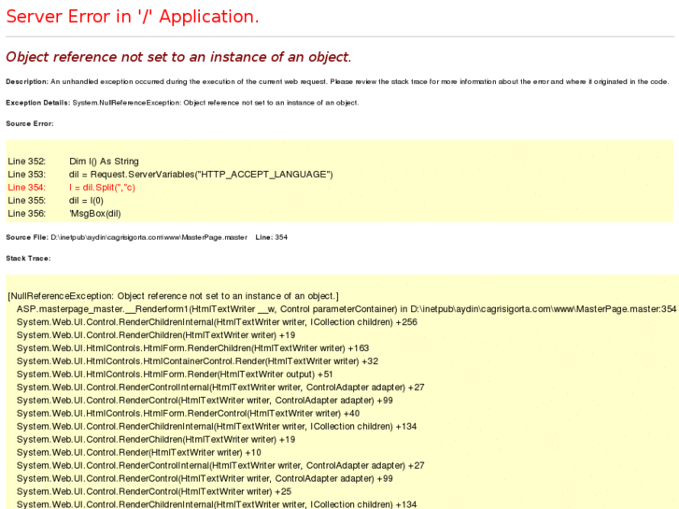
Task: Click the 'Server Error in '/' Application.' heading
Action: (133, 17)
